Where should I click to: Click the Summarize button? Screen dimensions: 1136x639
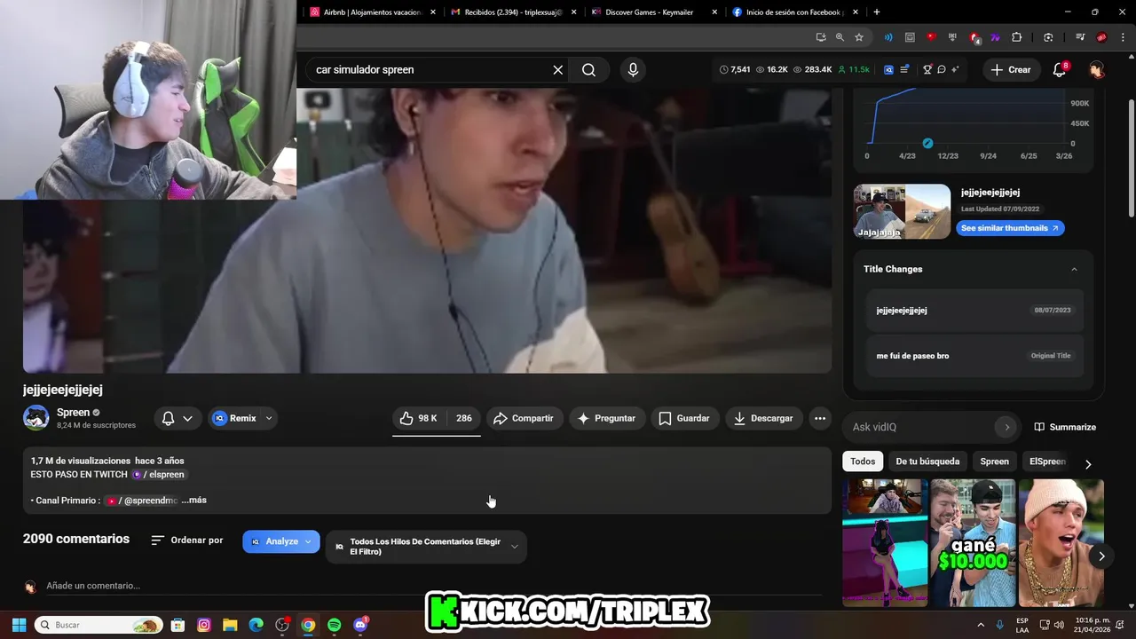1065,427
